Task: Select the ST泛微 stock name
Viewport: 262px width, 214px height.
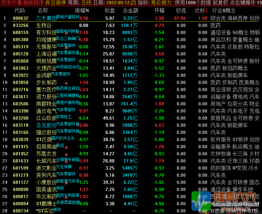Action: point(44,139)
